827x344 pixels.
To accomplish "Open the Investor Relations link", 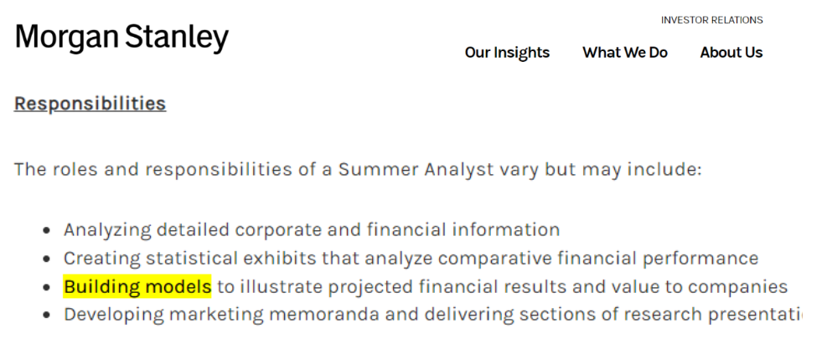I will click(x=711, y=20).
